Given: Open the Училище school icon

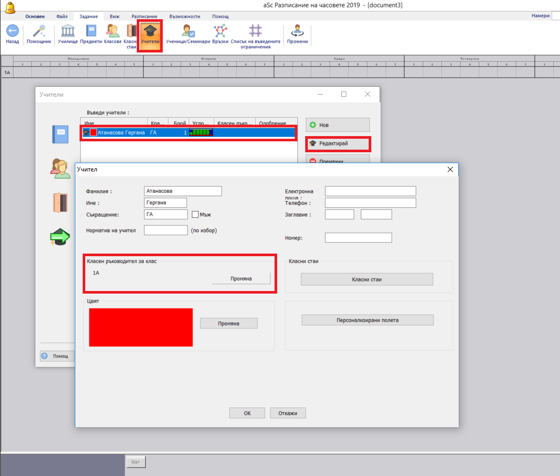Looking at the screenshot, I should (68, 31).
